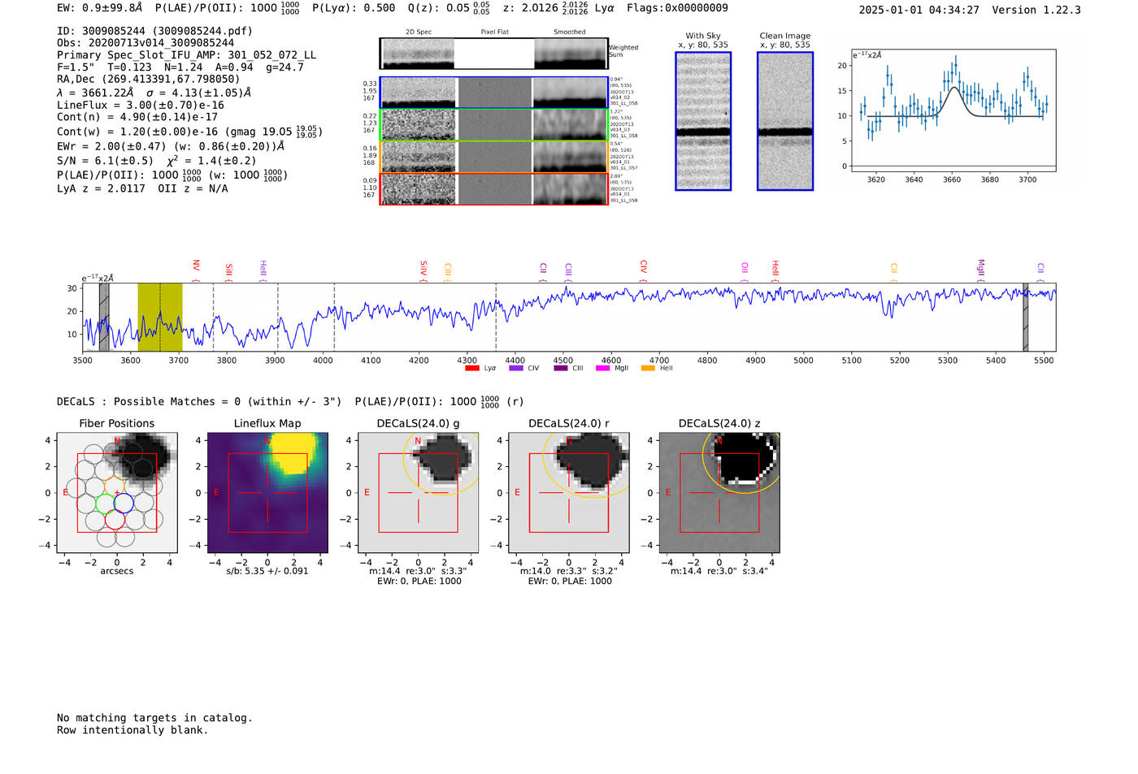Open the Fiber Positions plot

(x=117, y=492)
